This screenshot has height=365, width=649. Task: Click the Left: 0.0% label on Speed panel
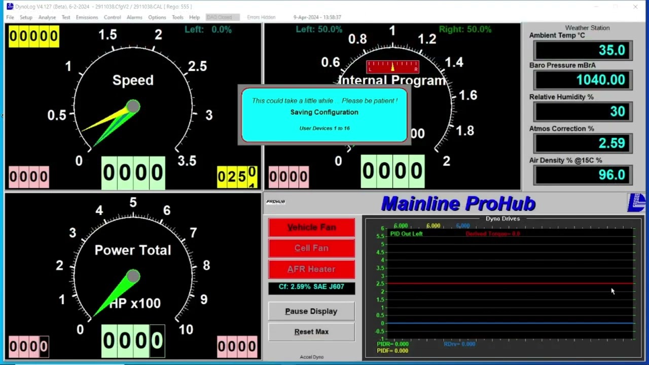(x=208, y=29)
